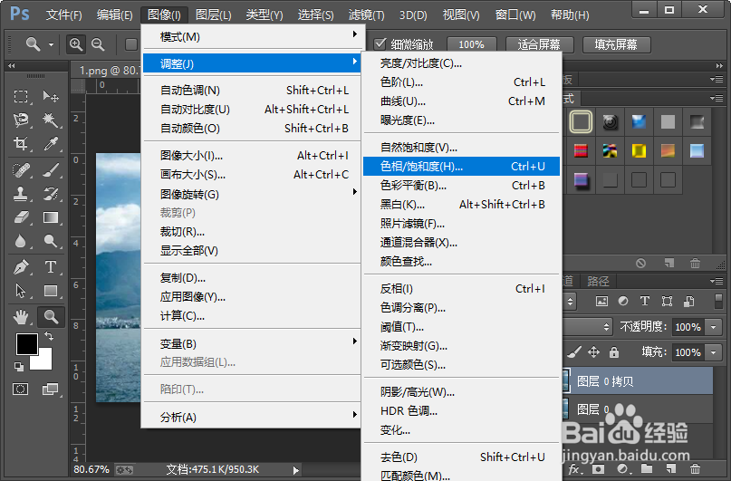The height and width of the screenshot is (481, 731).
Task: Click the 适合屏幕 button
Action: point(538,44)
